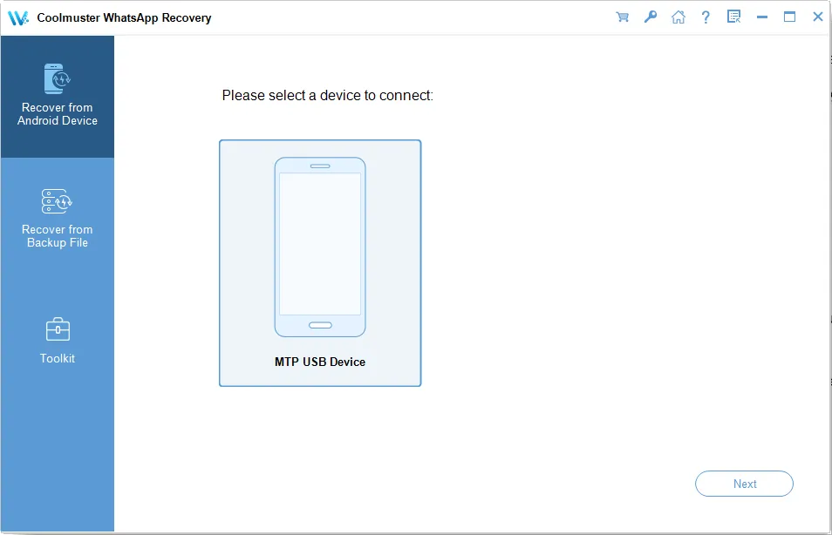Click the MTP USB Device name label
This screenshot has height=535, width=832.
tap(320, 362)
